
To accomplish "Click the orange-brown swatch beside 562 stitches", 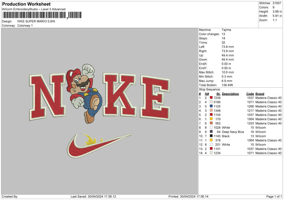I will (211, 123).
